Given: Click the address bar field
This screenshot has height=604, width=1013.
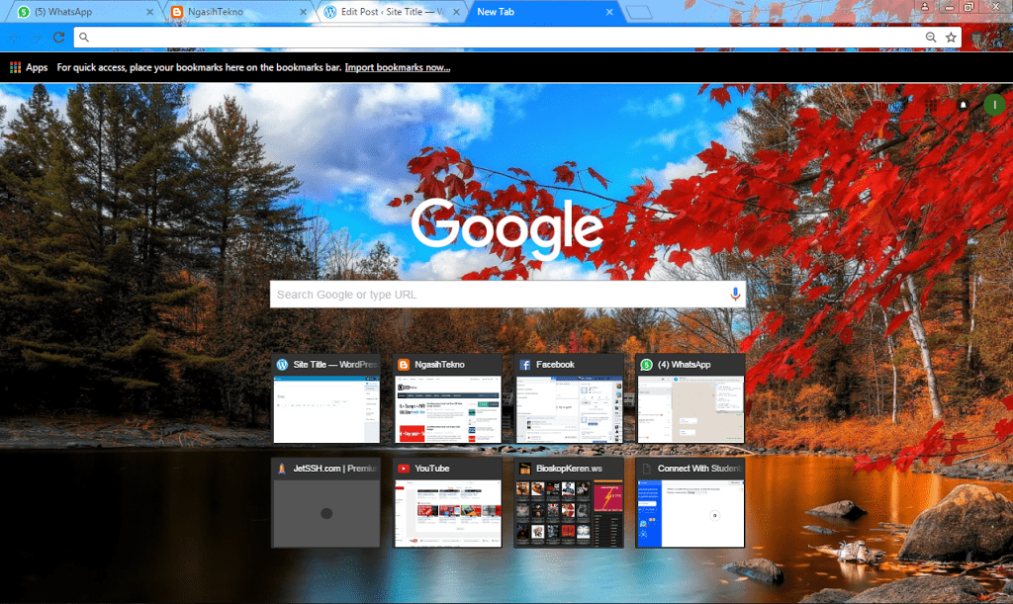Looking at the screenshot, I should pos(504,38).
